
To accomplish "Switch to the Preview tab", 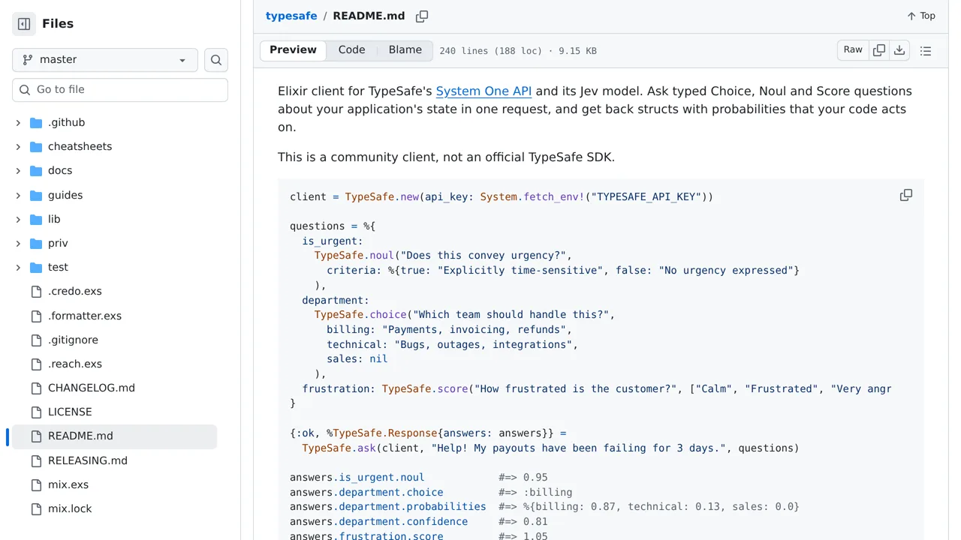I will (293, 50).
